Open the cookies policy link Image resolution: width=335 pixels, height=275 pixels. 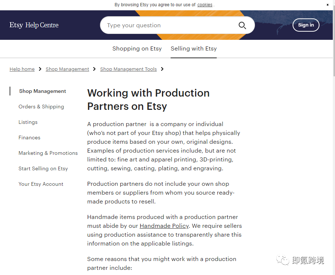coord(205,5)
